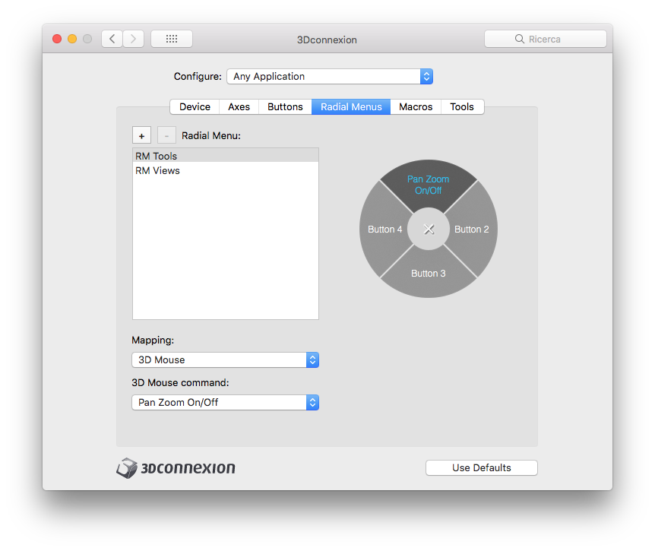Select the Pan Zoom On/Off radial segment
Image resolution: width=655 pixels, height=551 pixels.
click(428, 185)
